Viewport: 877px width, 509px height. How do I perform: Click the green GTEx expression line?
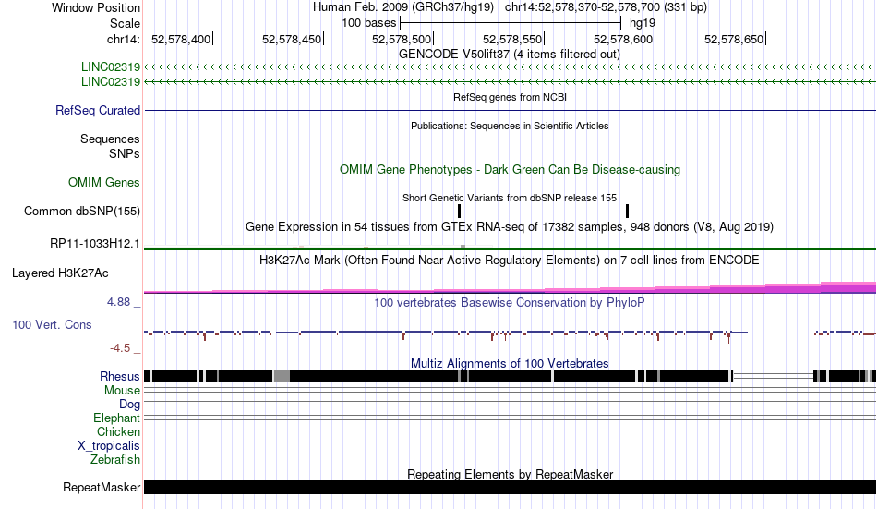[511, 248]
